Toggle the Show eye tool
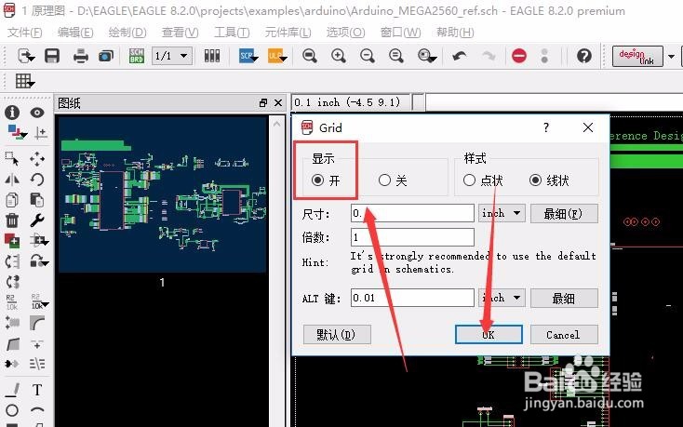 tap(37, 113)
